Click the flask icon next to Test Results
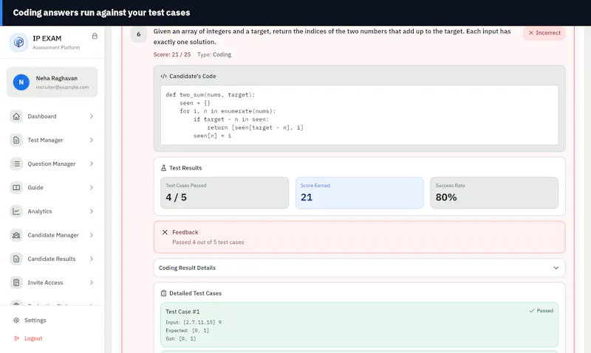The image size is (591, 353). click(163, 168)
